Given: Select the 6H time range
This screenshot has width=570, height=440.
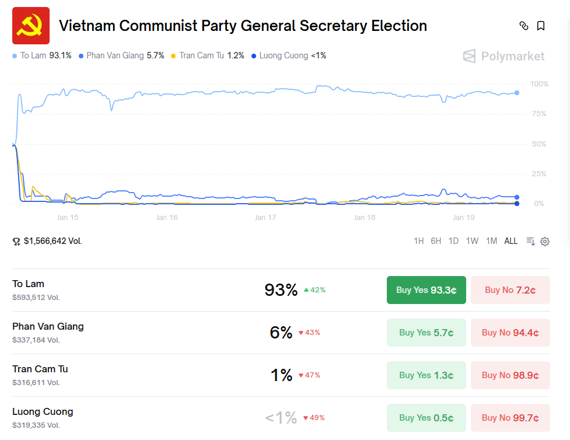Looking at the screenshot, I should pos(436,241).
